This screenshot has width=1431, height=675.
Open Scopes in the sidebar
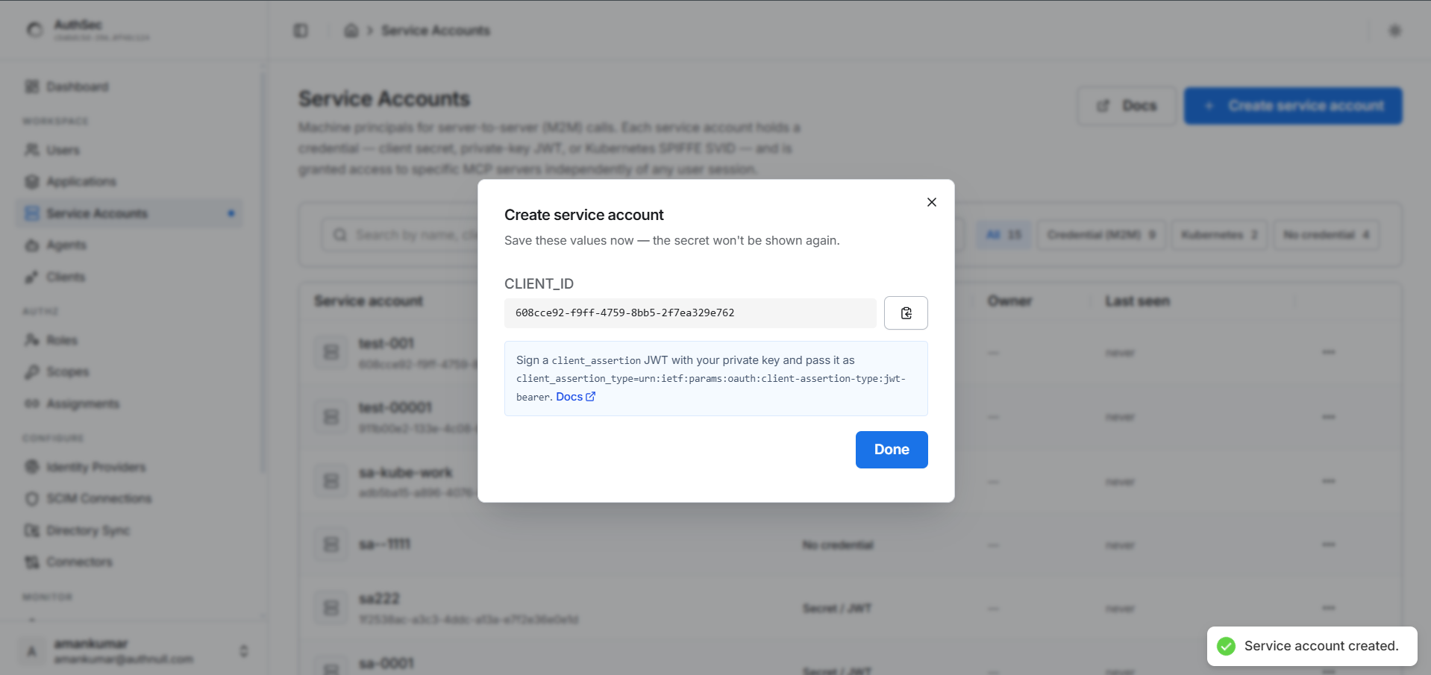click(x=131, y=371)
